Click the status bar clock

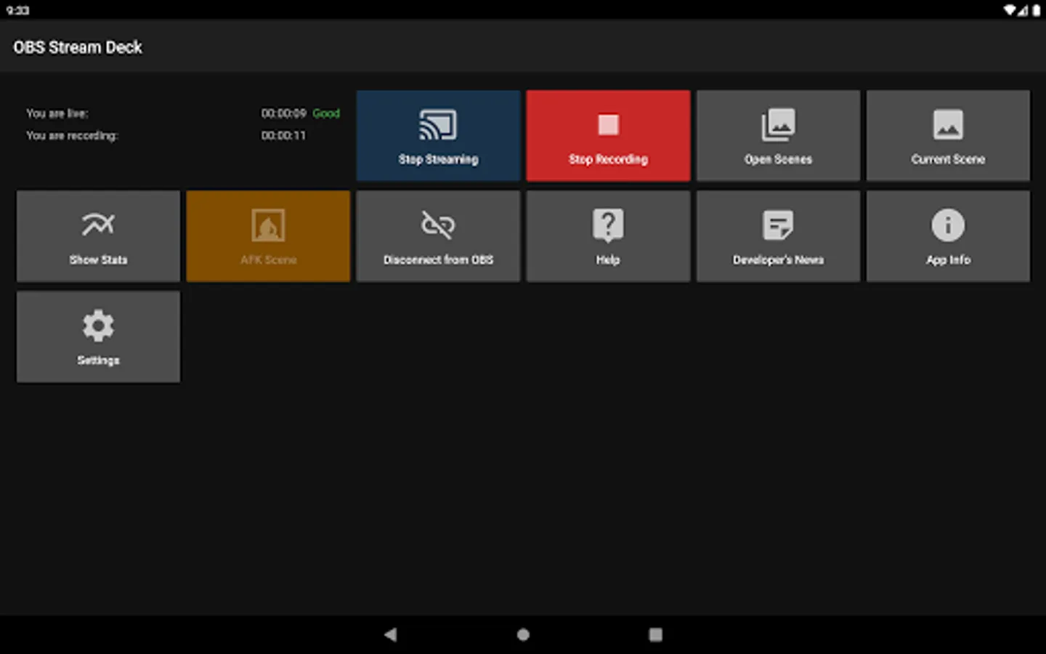(17, 10)
